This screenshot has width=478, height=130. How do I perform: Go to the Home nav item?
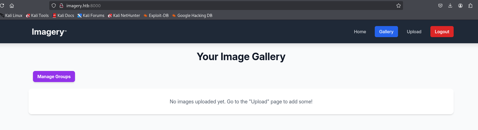coord(360,32)
